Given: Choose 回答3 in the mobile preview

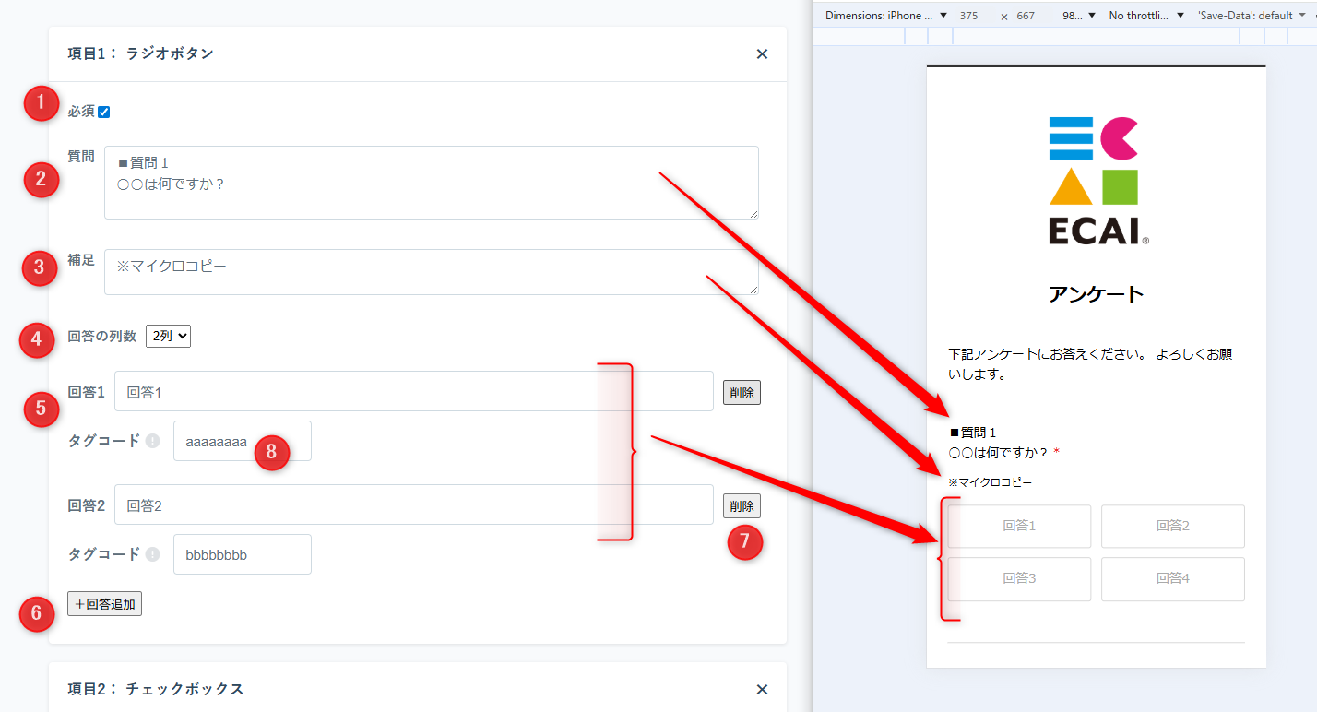Looking at the screenshot, I should pos(1019,578).
